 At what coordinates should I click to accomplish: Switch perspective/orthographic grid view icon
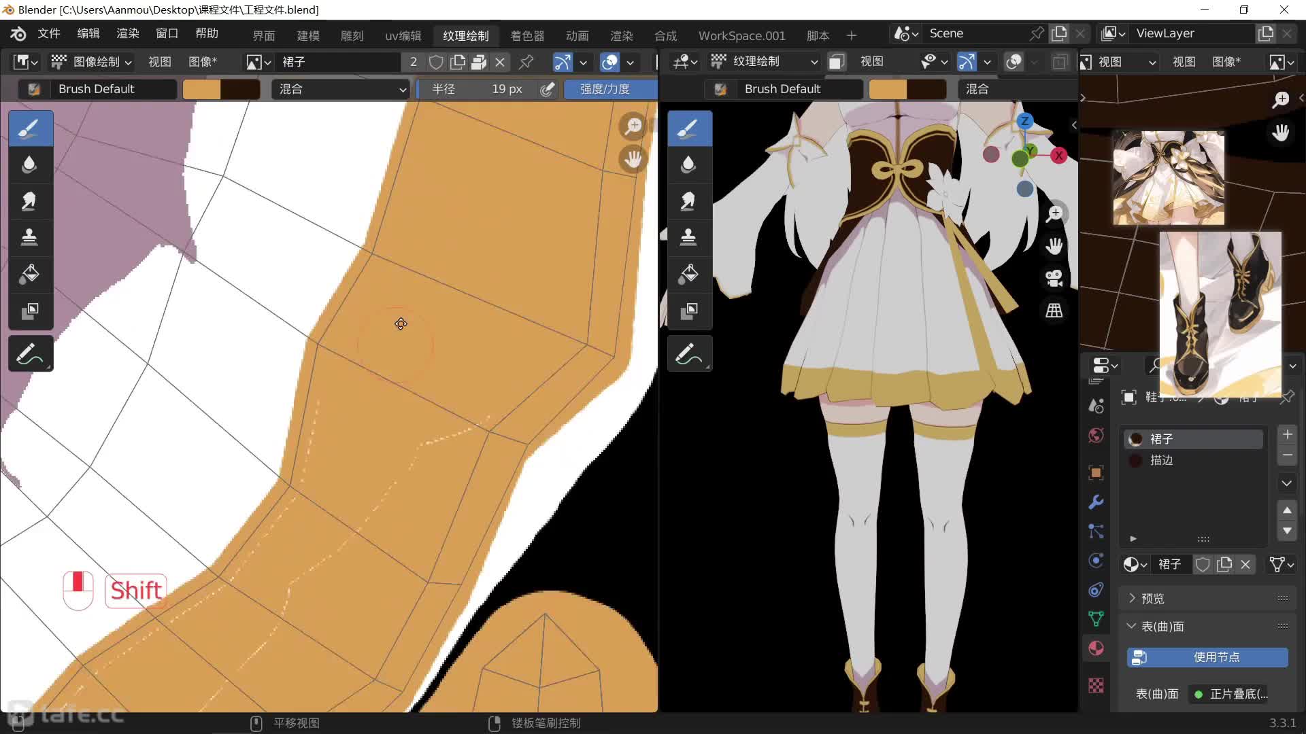point(1054,311)
